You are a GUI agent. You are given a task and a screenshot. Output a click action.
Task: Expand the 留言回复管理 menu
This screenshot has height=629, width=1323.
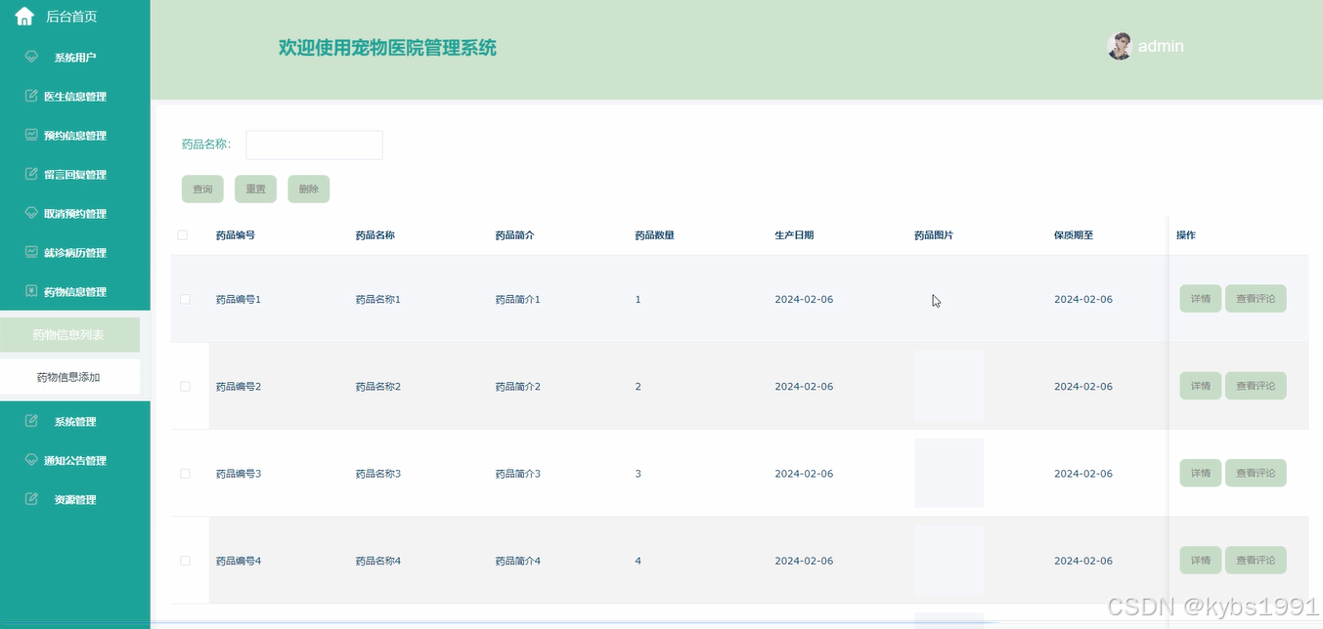(75, 175)
